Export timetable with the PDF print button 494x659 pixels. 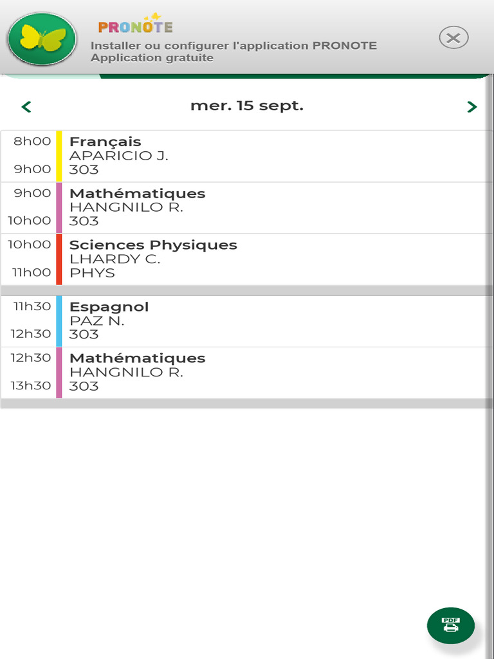(451, 625)
